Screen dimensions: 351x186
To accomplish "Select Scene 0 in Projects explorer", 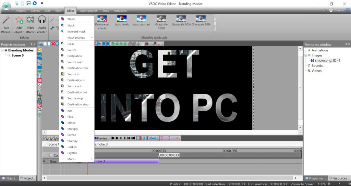I will (x=17, y=55).
